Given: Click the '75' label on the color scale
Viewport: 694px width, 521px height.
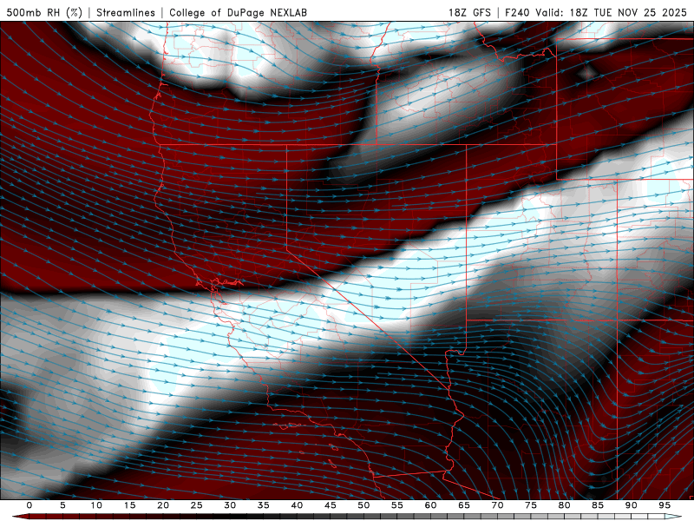Looking at the screenshot, I should [x=531, y=505].
